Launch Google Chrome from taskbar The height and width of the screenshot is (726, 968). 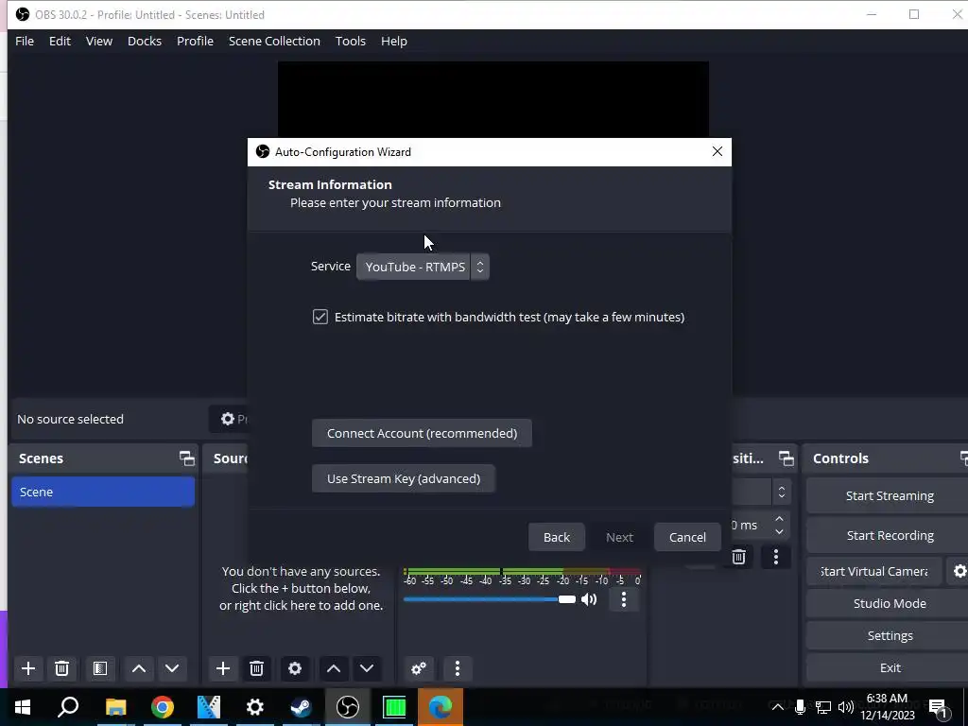[x=163, y=707]
